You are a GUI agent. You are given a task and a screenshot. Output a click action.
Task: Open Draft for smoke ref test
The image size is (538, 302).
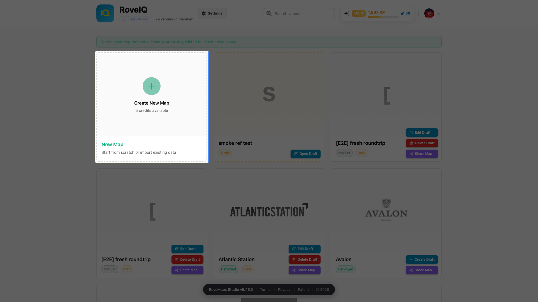pyautogui.click(x=305, y=154)
